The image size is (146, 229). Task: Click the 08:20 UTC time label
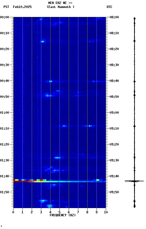point(114,49)
